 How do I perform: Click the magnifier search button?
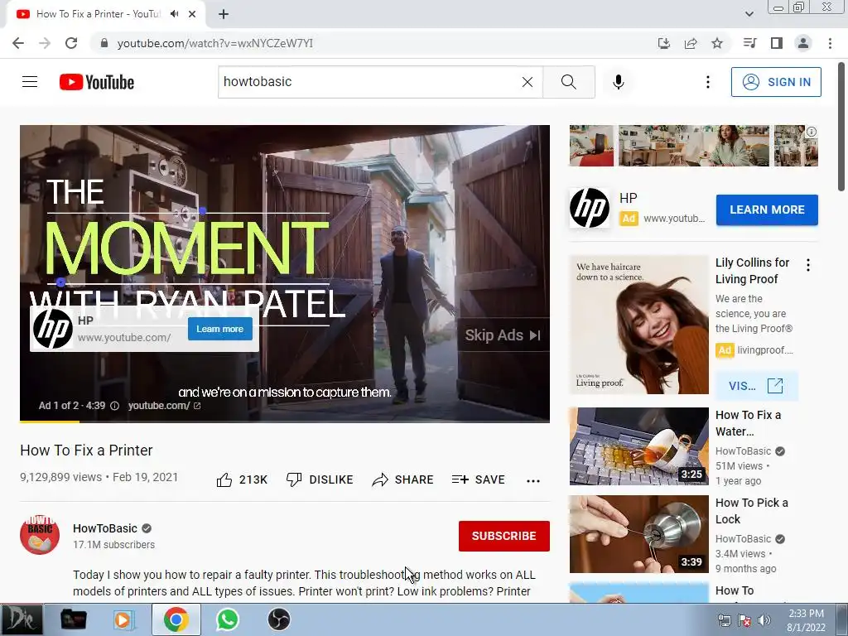568,82
